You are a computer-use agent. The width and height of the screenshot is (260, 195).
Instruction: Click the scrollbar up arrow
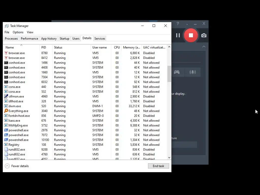(x=169, y=47)
